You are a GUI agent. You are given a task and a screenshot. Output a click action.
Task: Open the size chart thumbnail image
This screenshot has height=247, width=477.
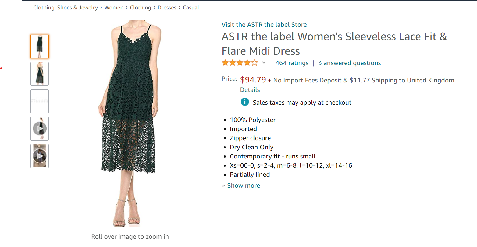coord(40,101)
